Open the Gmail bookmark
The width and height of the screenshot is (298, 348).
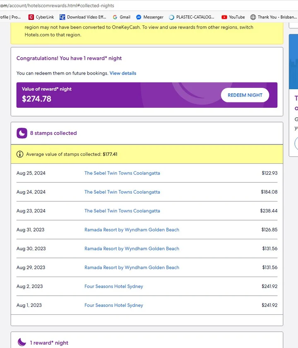(x=122, y=17)
